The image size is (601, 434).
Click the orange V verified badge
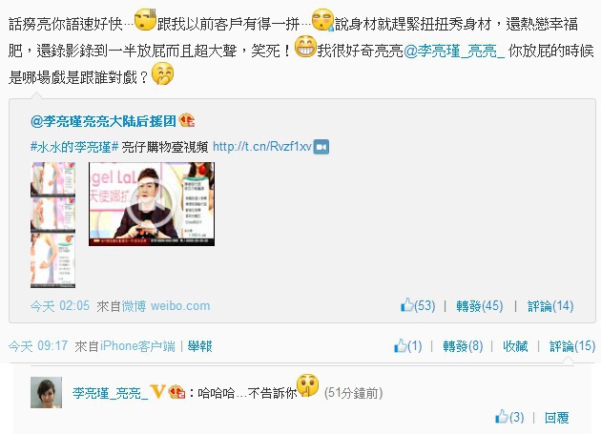[x=158, y=392]
